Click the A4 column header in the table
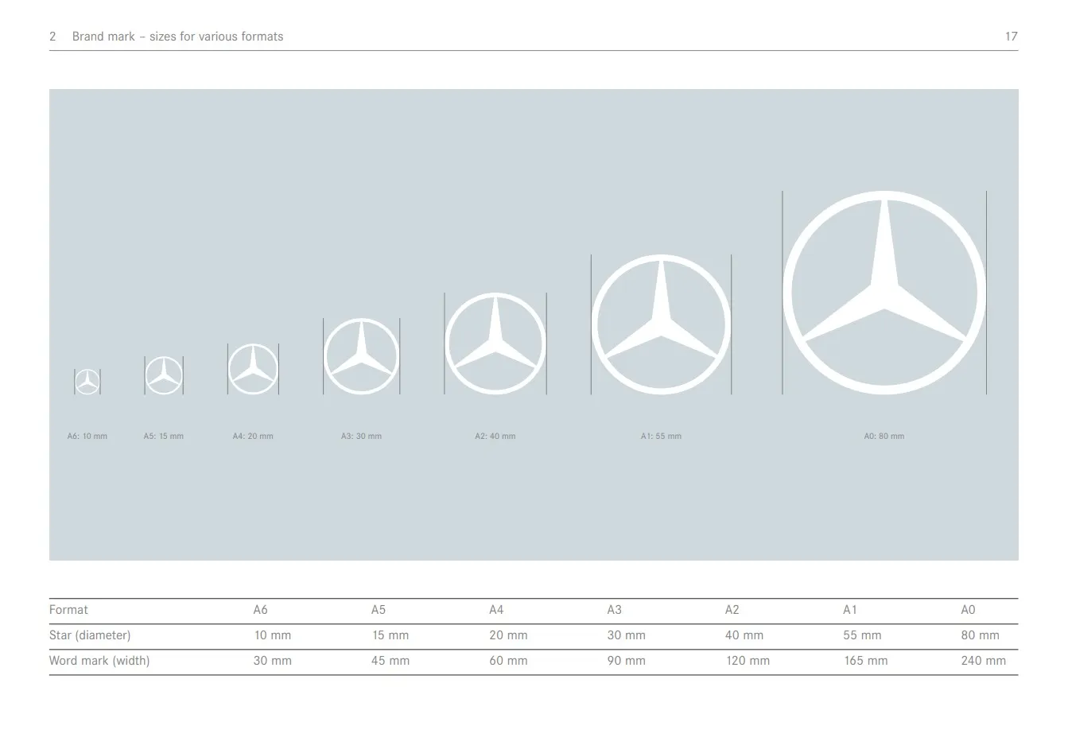Viewport: 1068px width, 753px height. [496, 610]
